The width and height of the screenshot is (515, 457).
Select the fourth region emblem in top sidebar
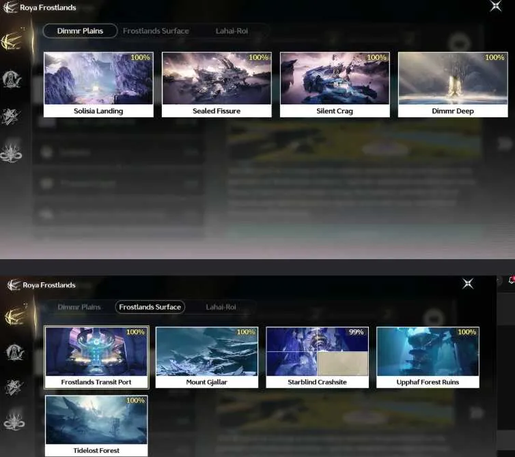pos(11,153)
